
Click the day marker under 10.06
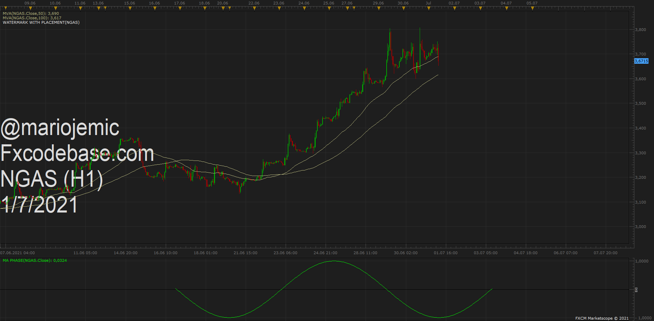point(55,8)
